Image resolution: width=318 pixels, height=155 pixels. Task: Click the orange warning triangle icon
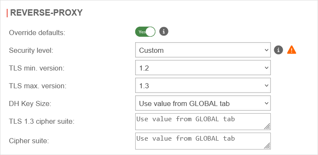291,50
